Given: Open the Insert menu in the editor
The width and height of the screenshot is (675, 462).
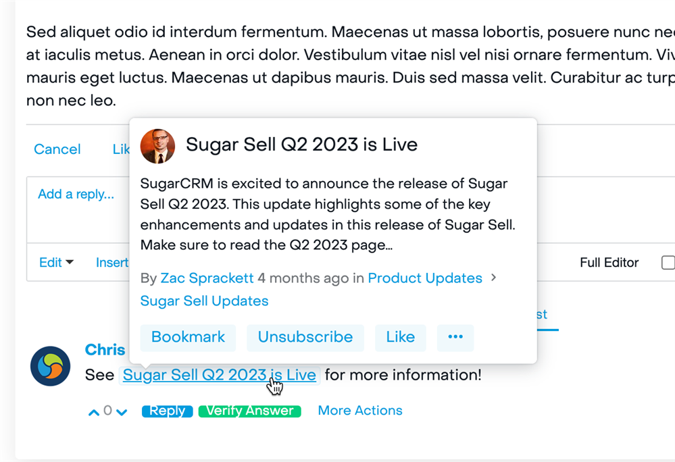Looking at the screenshot, I should [x=112, y=263].
